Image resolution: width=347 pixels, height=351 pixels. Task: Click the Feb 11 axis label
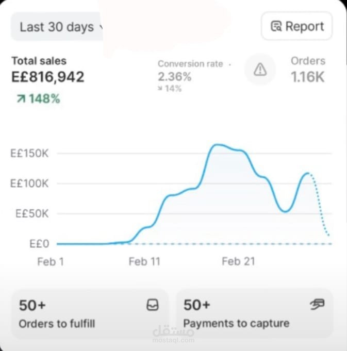tap(144, 261)
